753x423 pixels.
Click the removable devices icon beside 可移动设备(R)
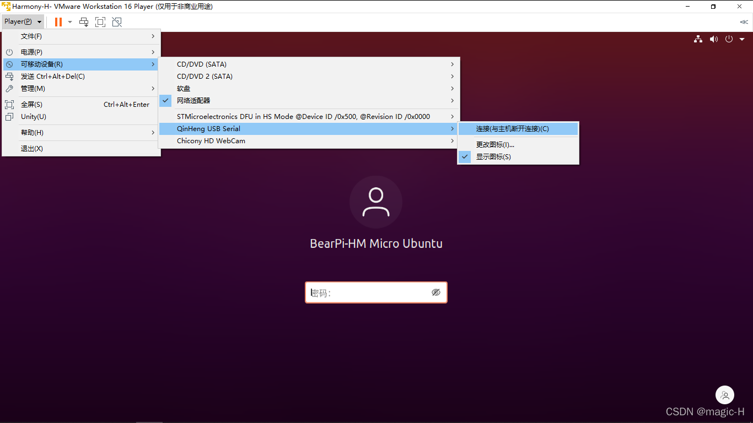(x=9, y=64)
